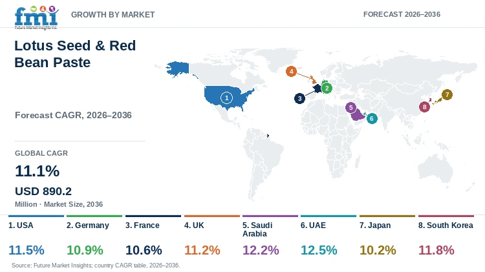This screenshot has width=485, height=272.
Task: Click the purple Saudi Arabia shape on the map
Action: pyautogui.click(x=358, y=115)
